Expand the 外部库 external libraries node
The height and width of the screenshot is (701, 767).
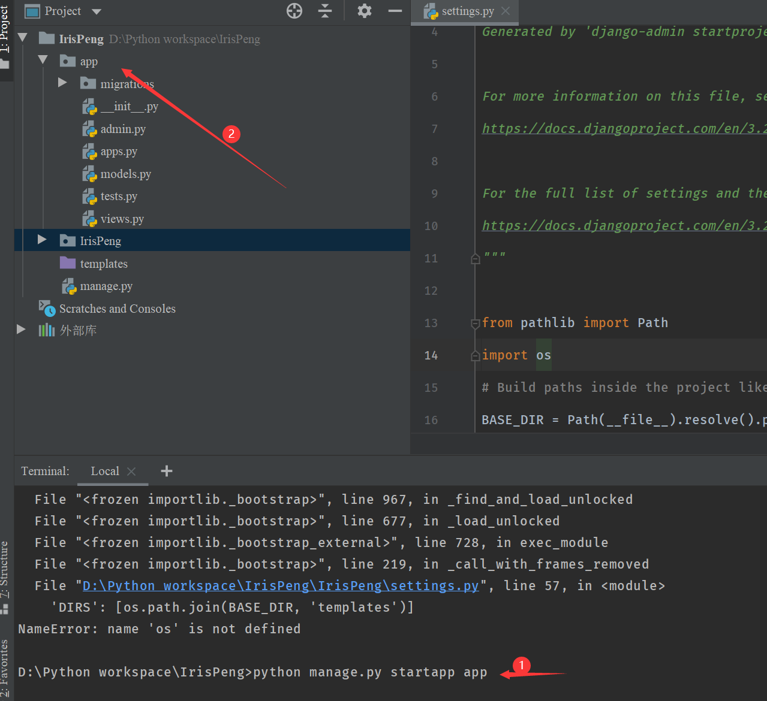tap(21, 330)
